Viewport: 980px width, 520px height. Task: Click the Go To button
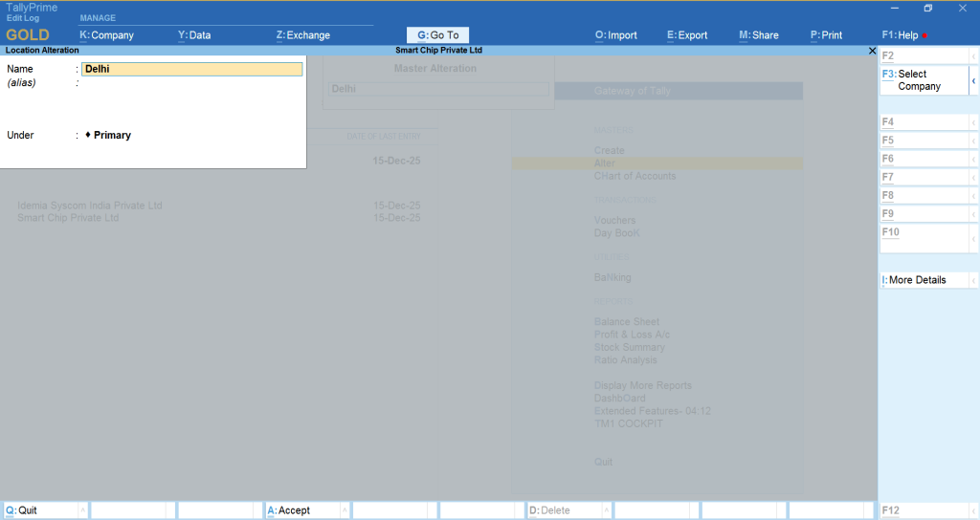437,35
